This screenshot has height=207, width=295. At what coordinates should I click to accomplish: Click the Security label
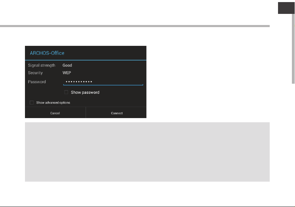point(35,73)
